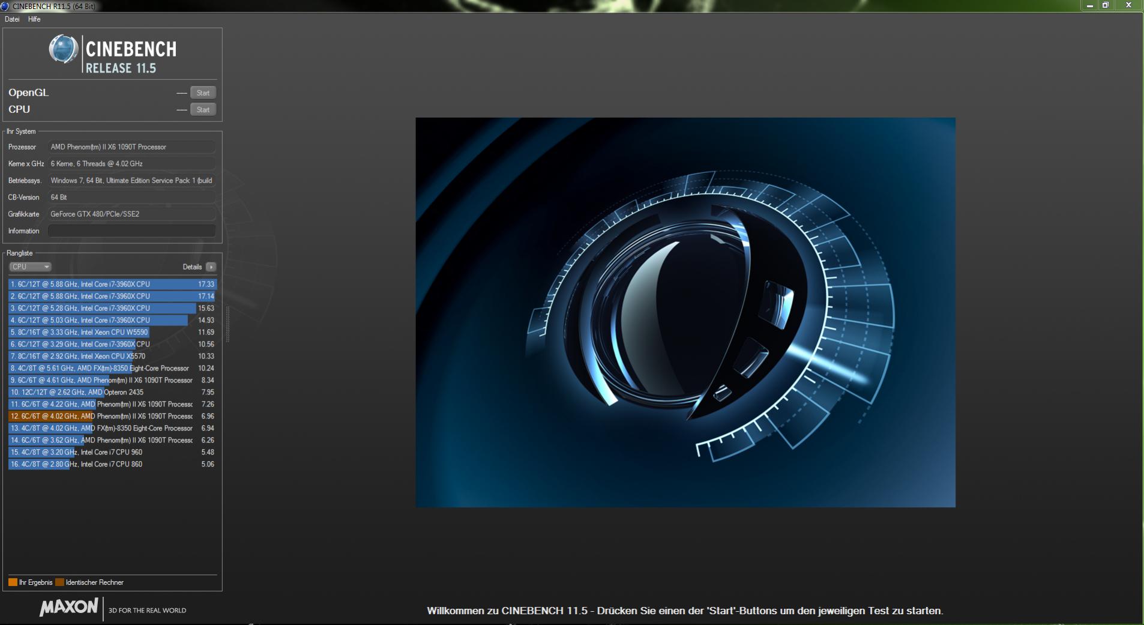Click the MAXON logo at bottom

[68, 607]
